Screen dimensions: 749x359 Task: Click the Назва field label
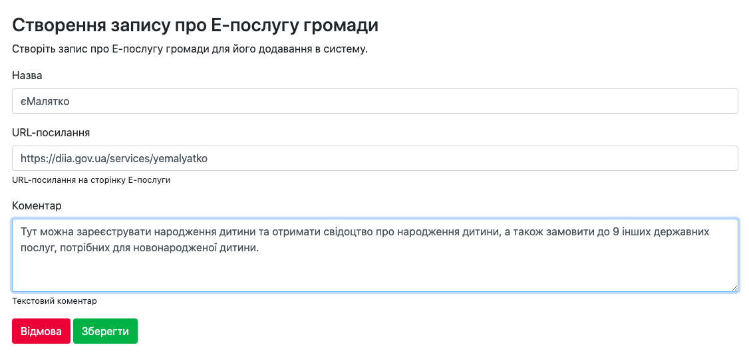[27, 75]
